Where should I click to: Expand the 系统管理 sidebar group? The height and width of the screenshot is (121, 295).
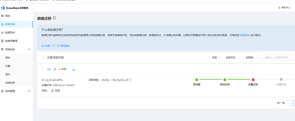coord(29,91)
